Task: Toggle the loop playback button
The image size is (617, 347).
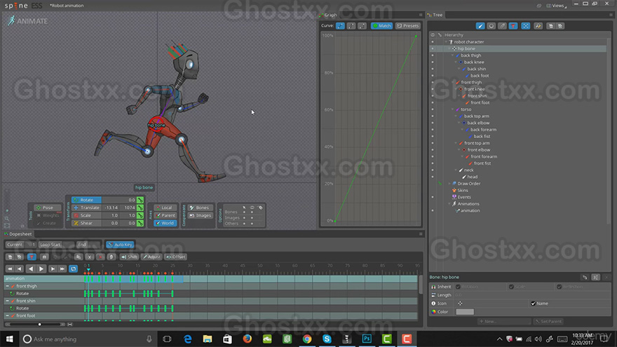Action: pos(73,268)
